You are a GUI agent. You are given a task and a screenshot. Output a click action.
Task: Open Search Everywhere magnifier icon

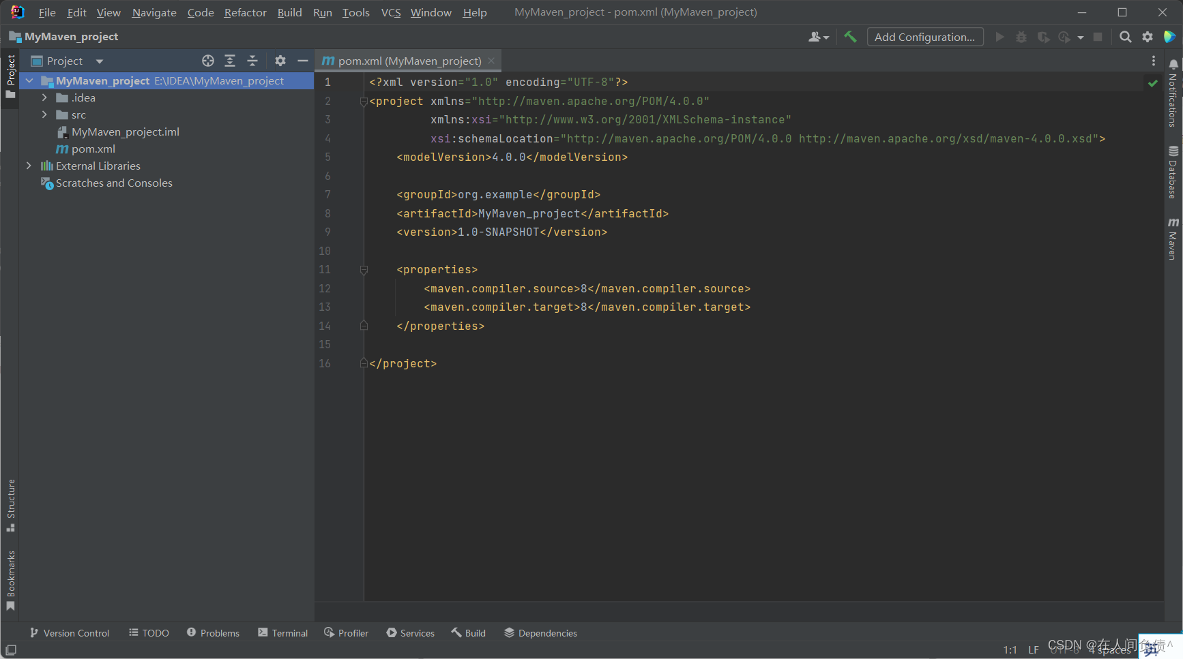click(x=1126, y=37)
